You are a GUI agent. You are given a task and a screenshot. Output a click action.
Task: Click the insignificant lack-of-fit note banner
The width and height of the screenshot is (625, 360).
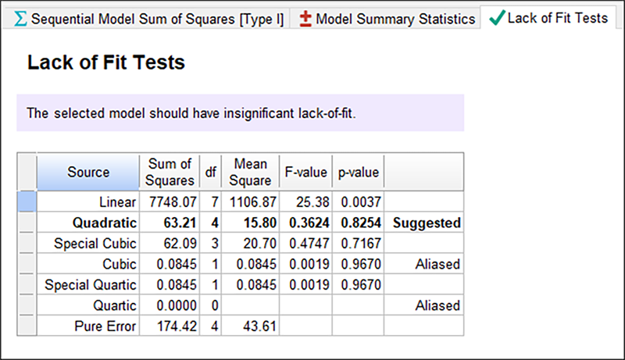click(x=240, y=113)
